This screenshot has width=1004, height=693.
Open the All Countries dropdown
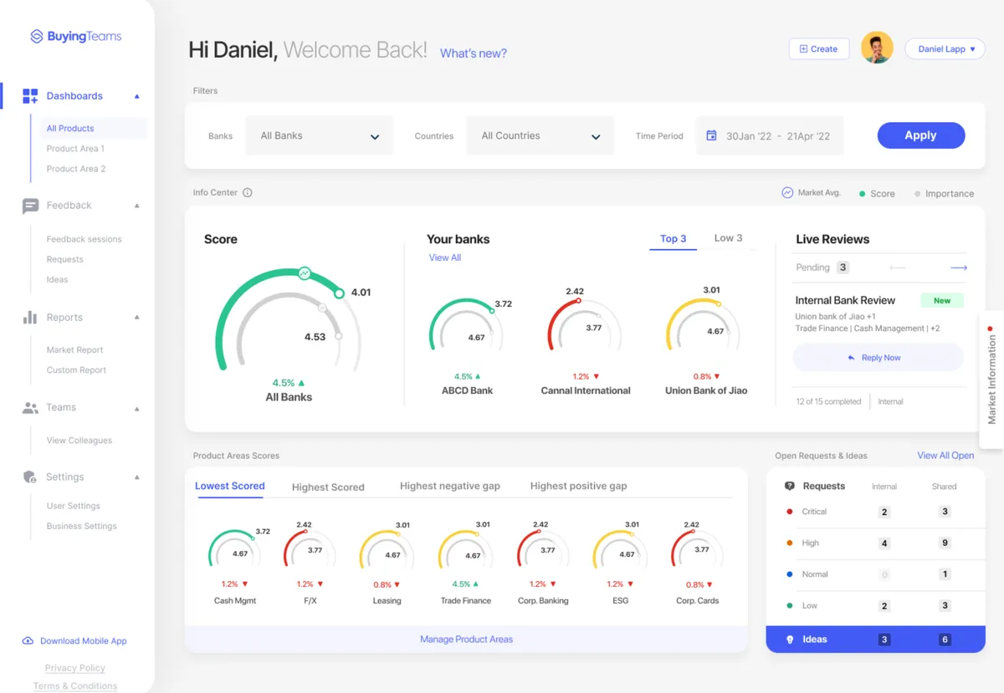[x=540, y=136]
